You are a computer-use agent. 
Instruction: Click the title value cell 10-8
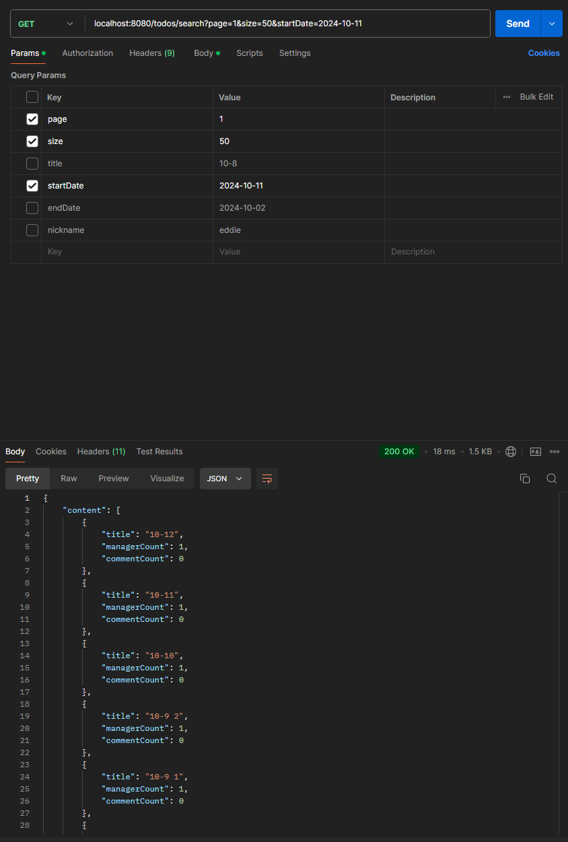tap(299, 164)
